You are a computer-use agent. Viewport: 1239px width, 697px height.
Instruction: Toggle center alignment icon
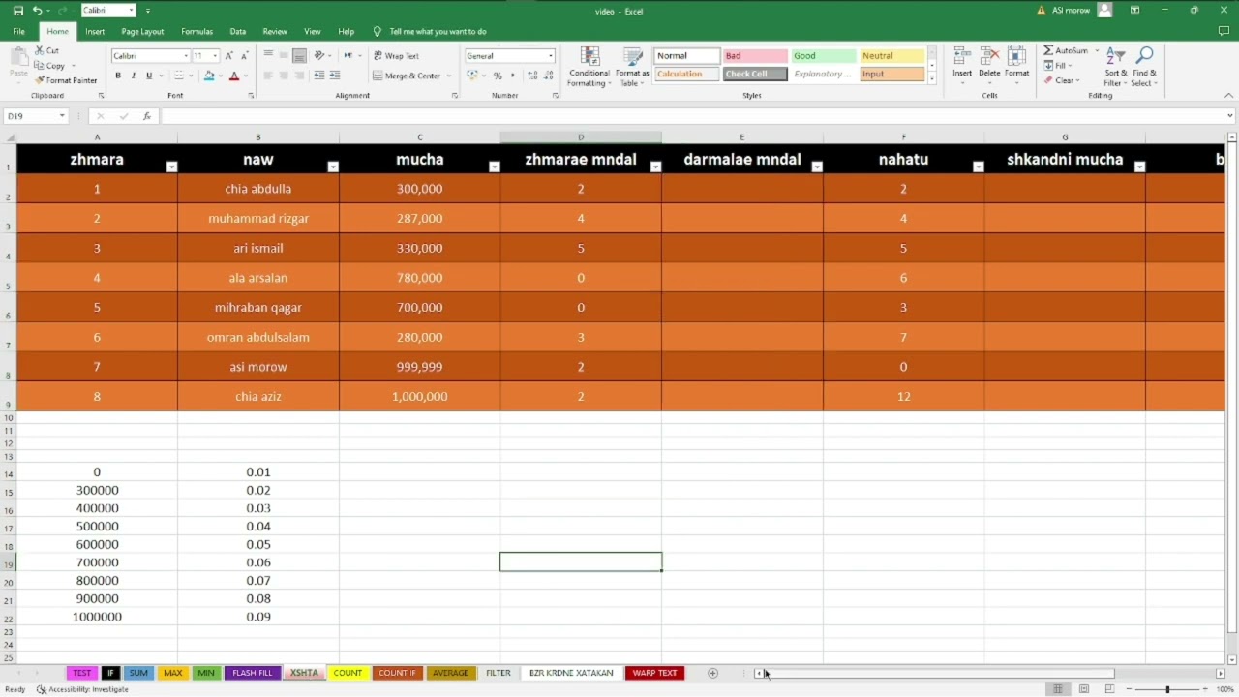click(x=284, y=76)
